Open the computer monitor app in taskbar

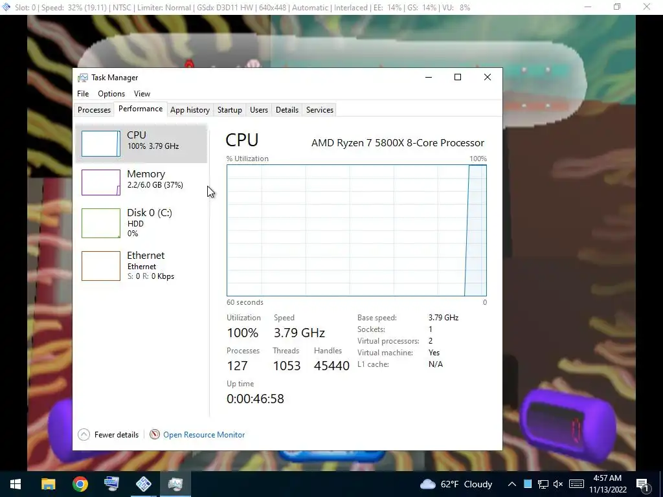point(111,484)
